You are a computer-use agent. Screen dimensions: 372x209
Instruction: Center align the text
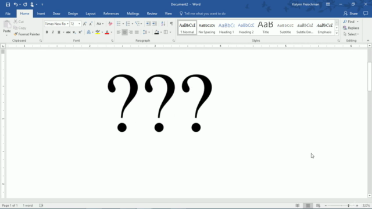pyautogui.click(x=124, y=33)
